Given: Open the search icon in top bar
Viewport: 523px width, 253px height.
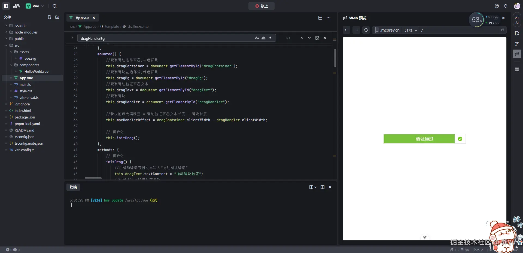Looking at the screenshot, I should point(54,6).
